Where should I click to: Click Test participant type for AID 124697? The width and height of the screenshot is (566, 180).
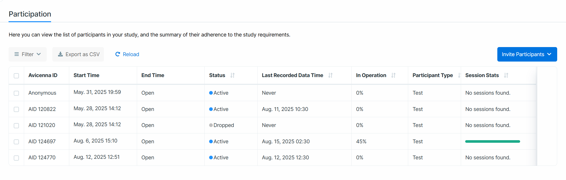coord(418,141)
